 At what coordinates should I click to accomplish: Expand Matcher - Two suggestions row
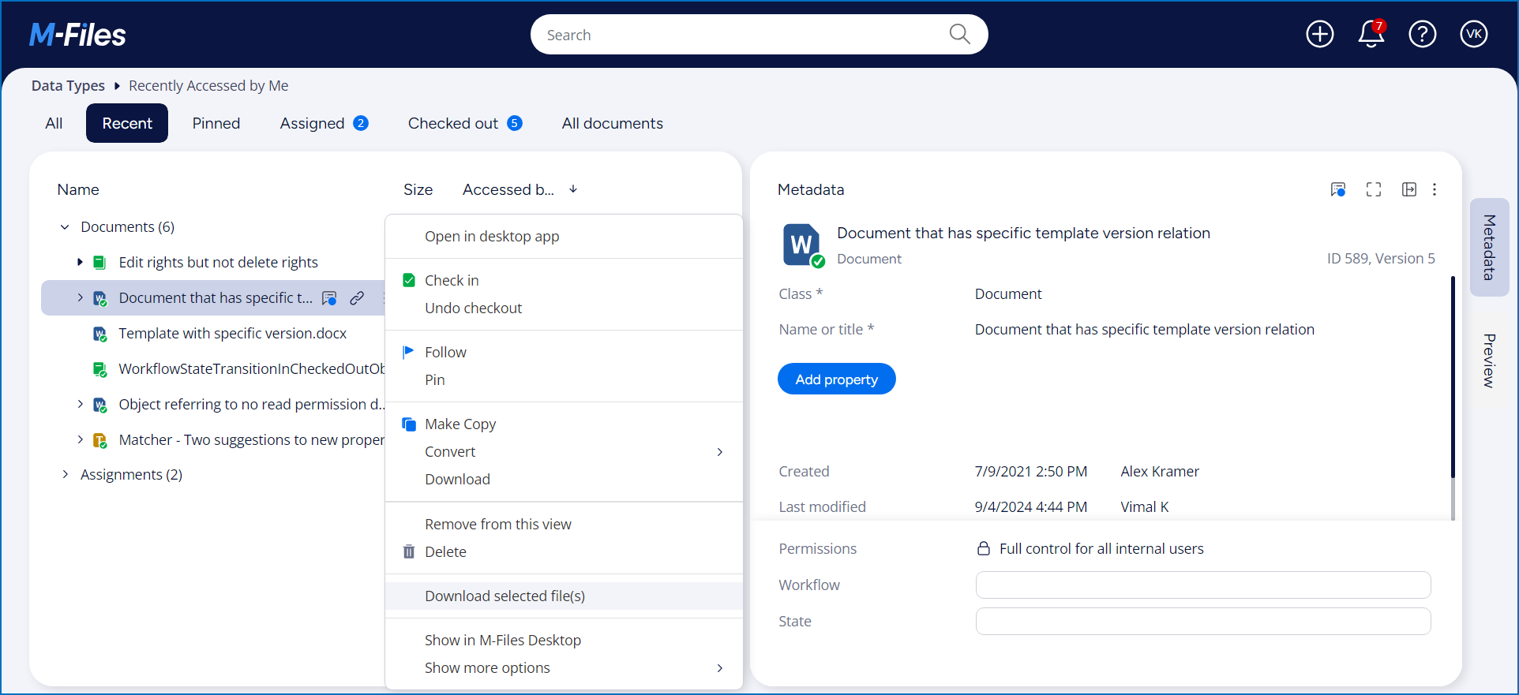[x=80, y=439]
